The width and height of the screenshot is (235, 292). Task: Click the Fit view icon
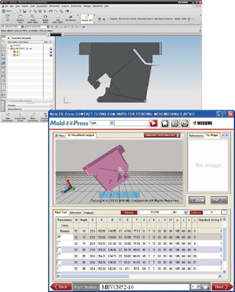(x=8, y=18)
